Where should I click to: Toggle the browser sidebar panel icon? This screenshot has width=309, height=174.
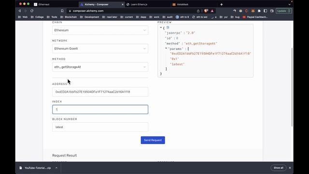point(266,11)
